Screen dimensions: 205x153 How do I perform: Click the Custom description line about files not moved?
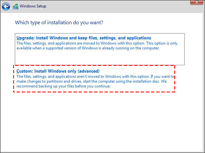(95, 76)
